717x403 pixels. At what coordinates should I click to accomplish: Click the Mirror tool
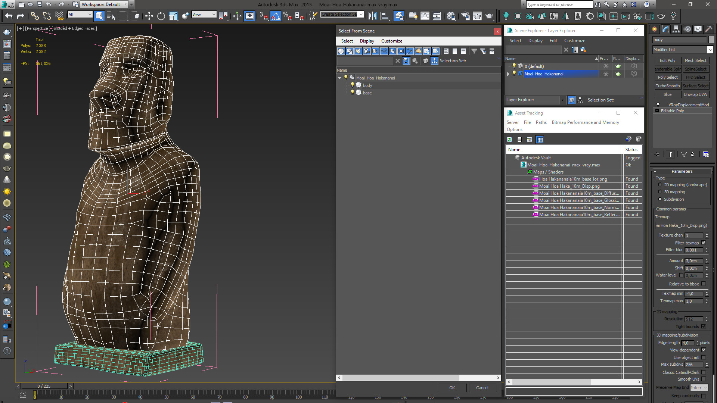(x=372, y=16)
